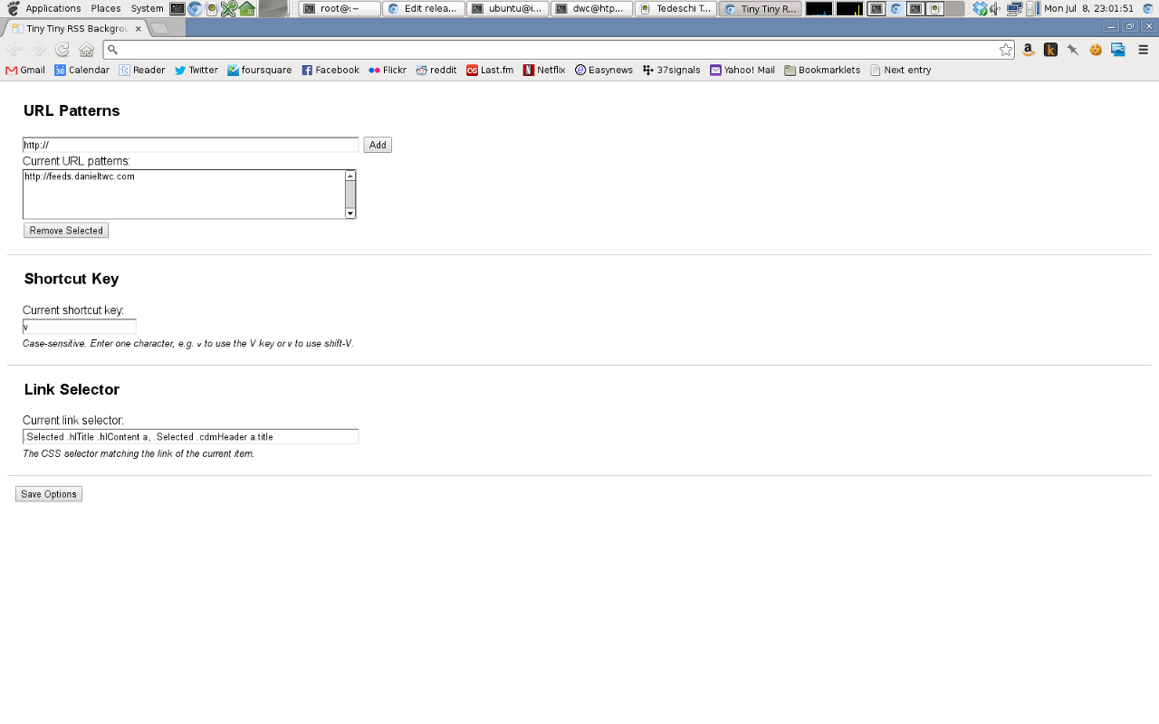
Task: Star the current page in the address bar
Action: click(1006, 50)
